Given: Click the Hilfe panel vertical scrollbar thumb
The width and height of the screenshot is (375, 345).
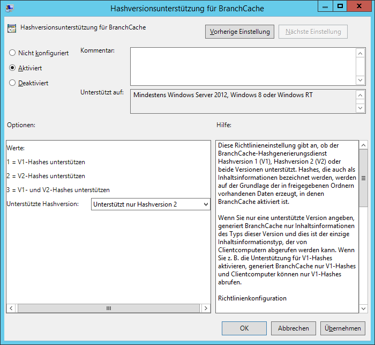Looking at the screenshot, I should (364, 178).
